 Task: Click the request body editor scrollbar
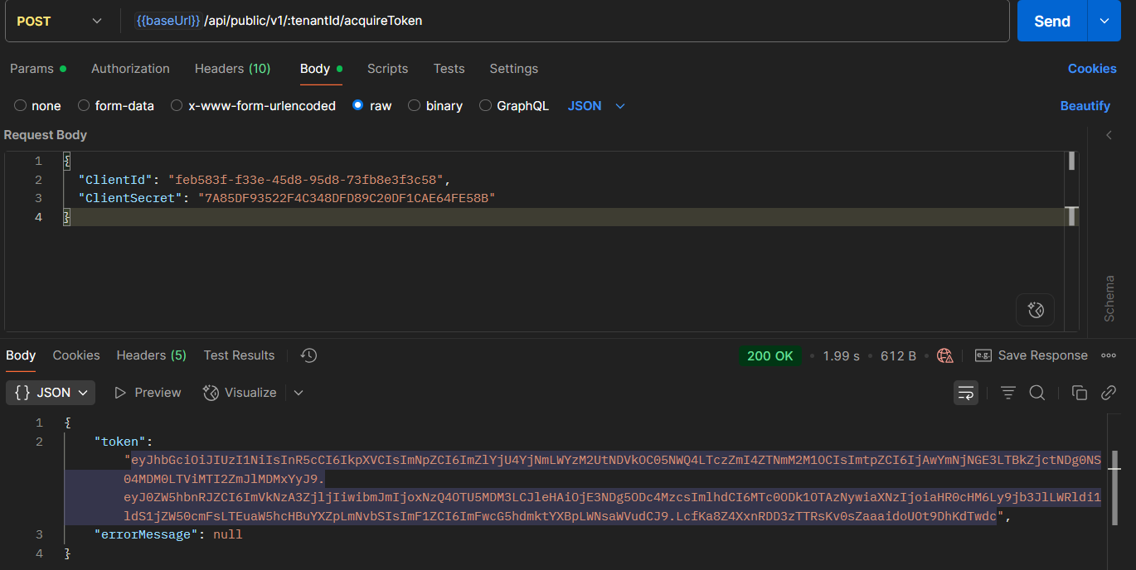1072,161
